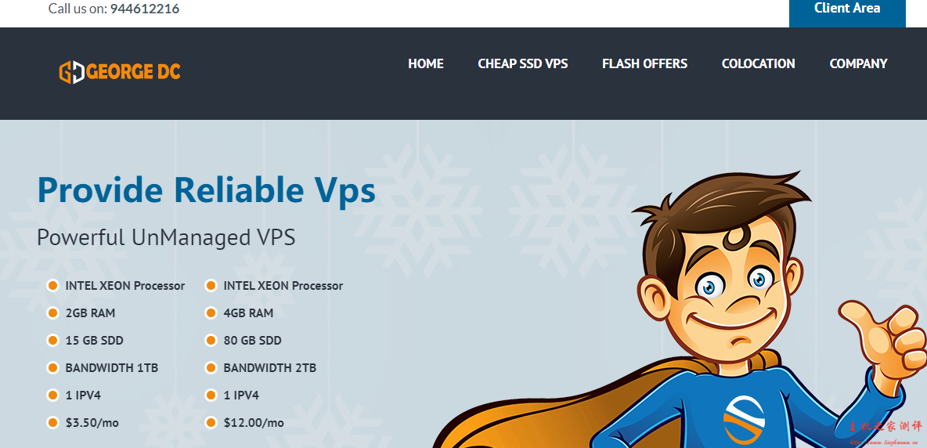The height and width of the screenshot is (448, 927).
Task: Click orange bullet beside 4GB RAM
Action: [x=211, y=313]
